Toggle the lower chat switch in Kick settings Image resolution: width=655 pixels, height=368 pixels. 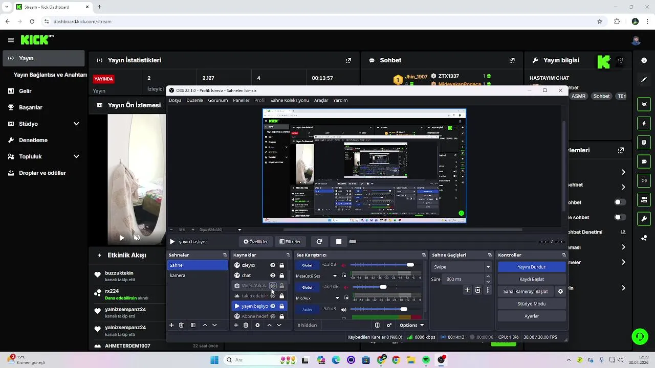[620, 217]
